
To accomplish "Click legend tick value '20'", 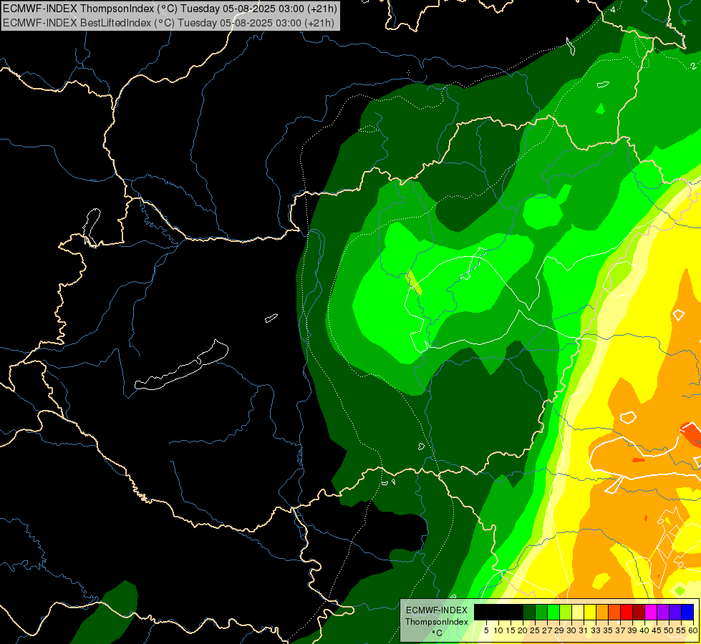I will [523, 630].
